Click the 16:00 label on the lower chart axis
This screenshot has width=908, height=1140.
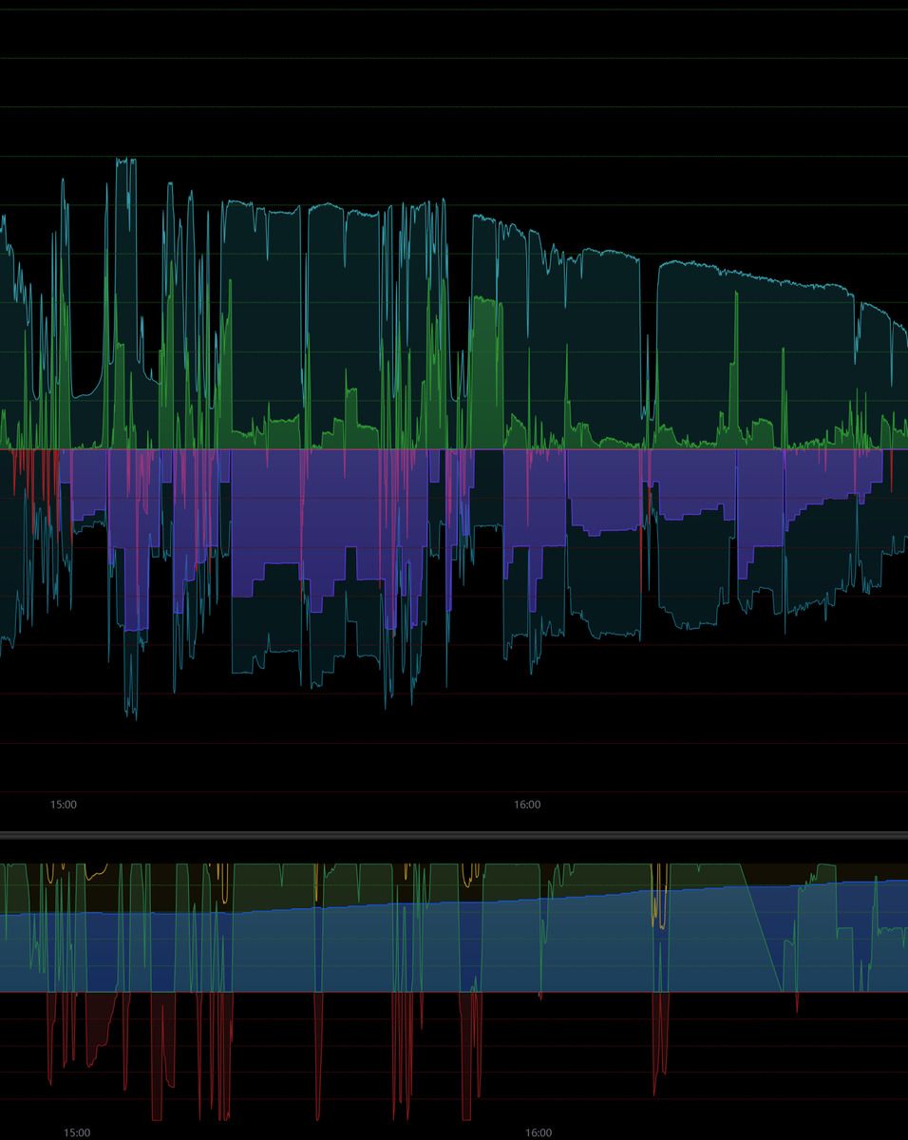pyautogui.click(x=539, y=1133)
